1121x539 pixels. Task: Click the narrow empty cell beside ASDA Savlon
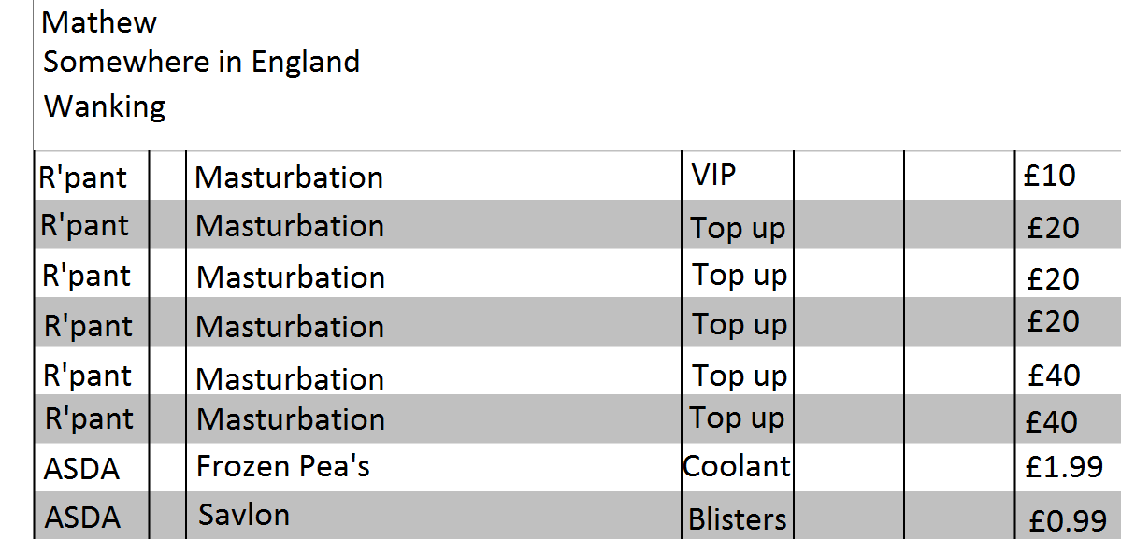pos(167,516)
